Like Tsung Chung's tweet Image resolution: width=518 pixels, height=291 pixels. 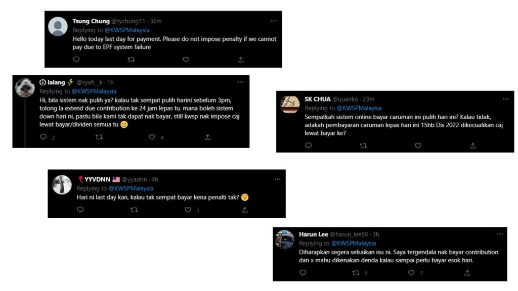[186, 60]
